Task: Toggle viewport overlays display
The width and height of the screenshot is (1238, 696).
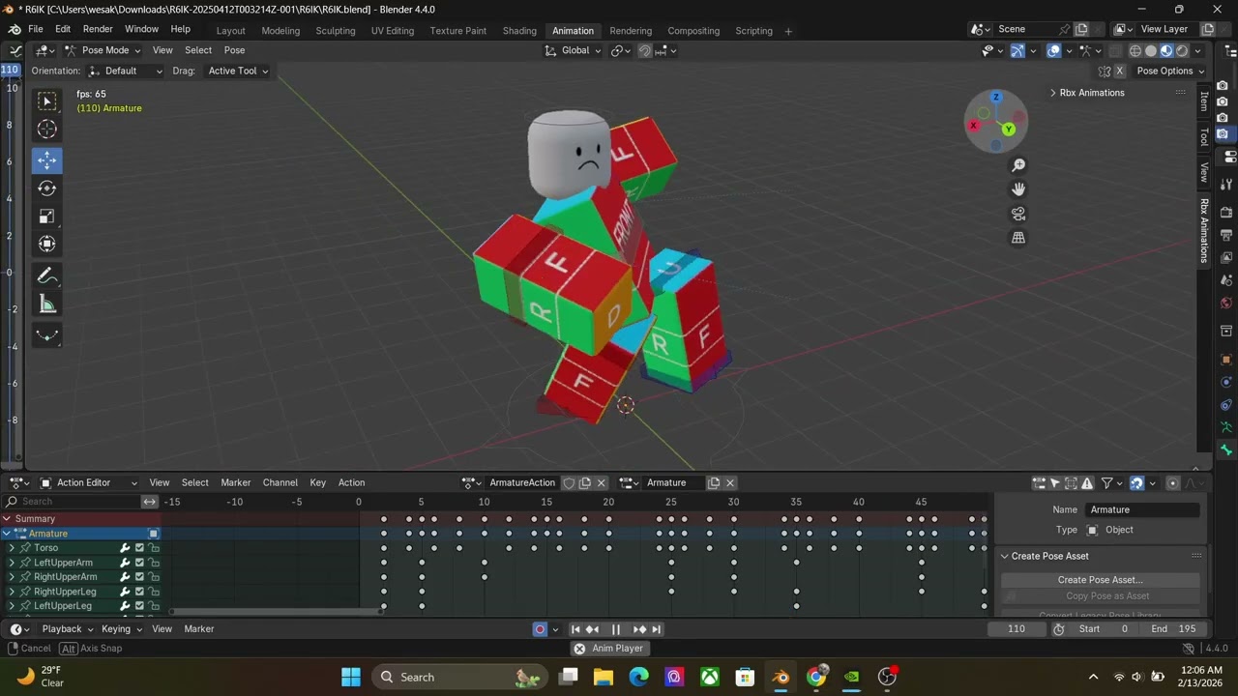Action: 1054,50
